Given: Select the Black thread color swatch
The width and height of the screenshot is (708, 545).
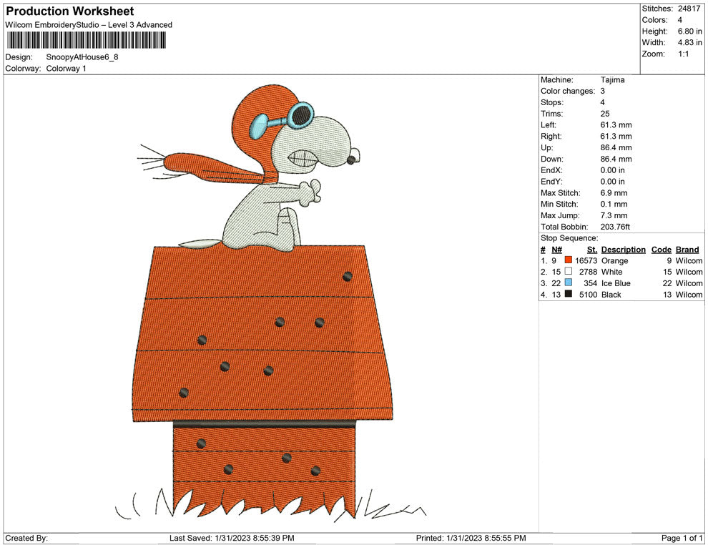Looking at the screenshot, I should coord(569,295).
